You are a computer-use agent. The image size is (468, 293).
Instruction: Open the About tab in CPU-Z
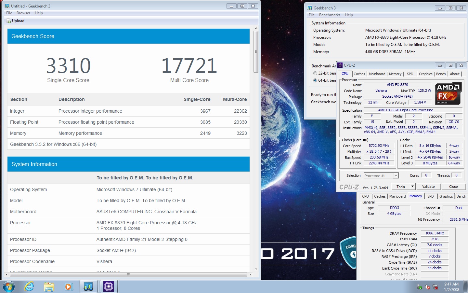click(x=455, y=74)
